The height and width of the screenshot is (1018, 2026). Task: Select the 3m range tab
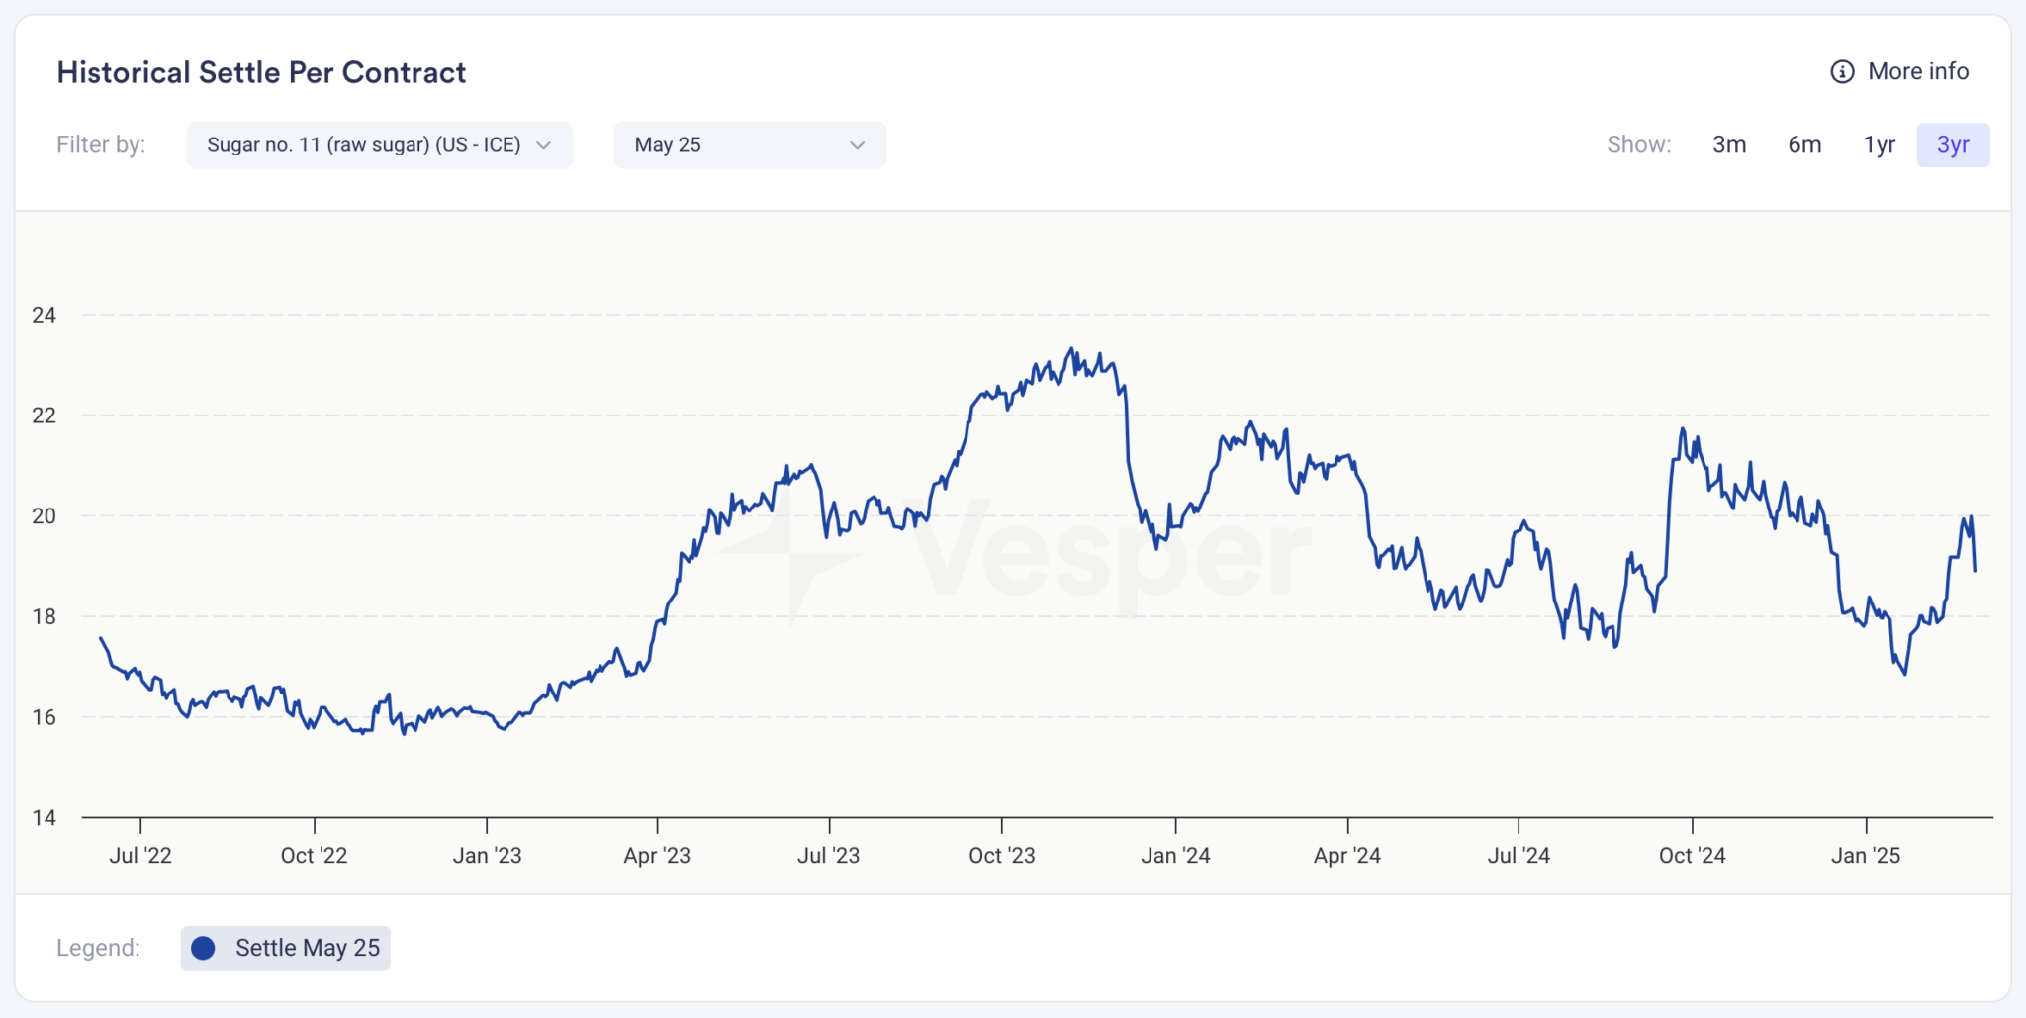[1730, 144]
